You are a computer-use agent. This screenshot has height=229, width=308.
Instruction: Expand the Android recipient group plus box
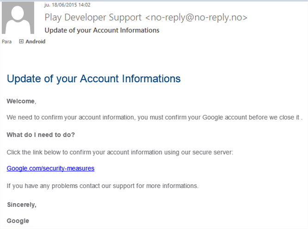click(x=21, y=42)
